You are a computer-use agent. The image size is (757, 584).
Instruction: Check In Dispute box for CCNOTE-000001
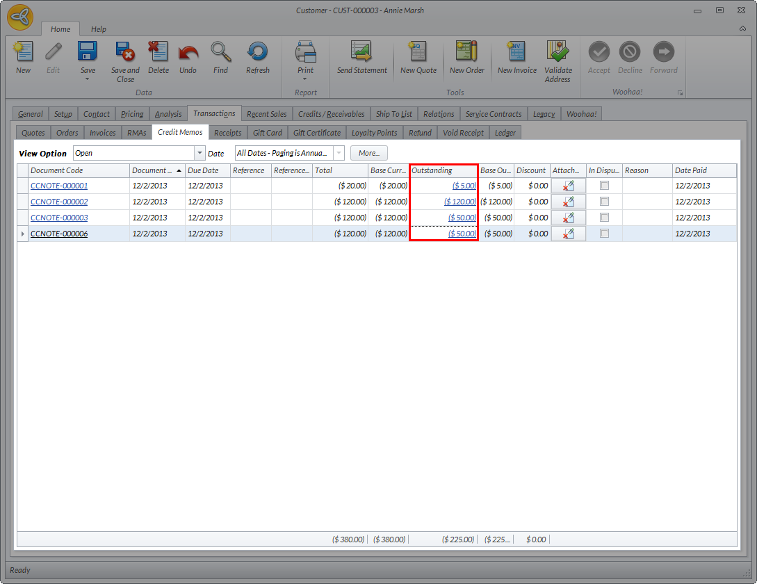coord(604,186)
